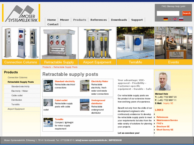Select Distribution sidebar subitem
Screen dimensions: 194x145
pyautogui.click(x=17, y=100)
